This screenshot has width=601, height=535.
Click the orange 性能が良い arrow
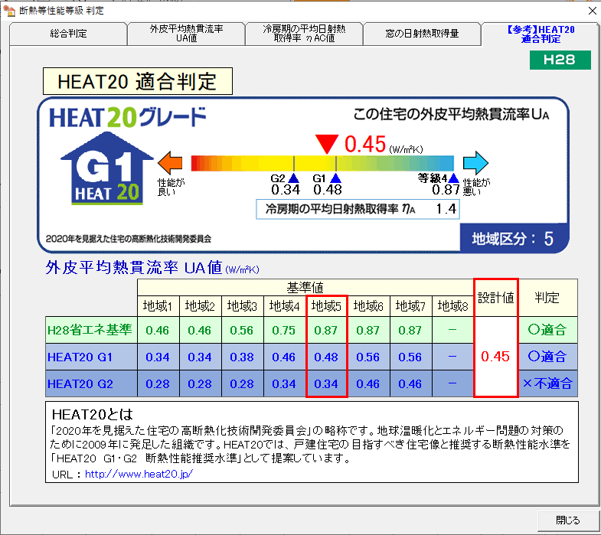tap(170, 162)
